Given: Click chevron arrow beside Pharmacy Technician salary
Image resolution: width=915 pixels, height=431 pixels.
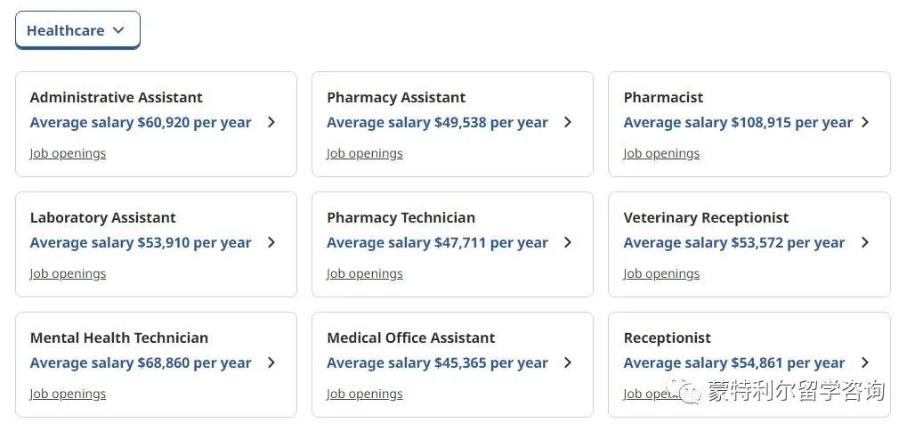Looking at the screenshot, I should point(568,242).
